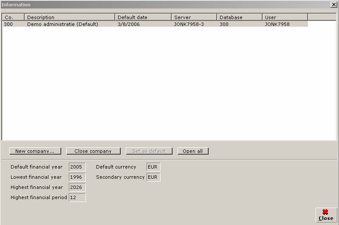Image resolution: width=339 pixels, height=225 pixels.
Task: Click the Database column header
Action: (239, 17)
